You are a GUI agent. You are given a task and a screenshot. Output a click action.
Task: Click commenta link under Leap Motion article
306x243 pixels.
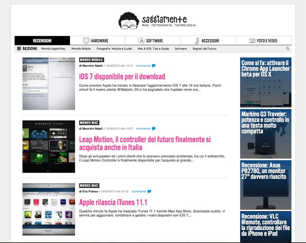click(x=143, y=129)
